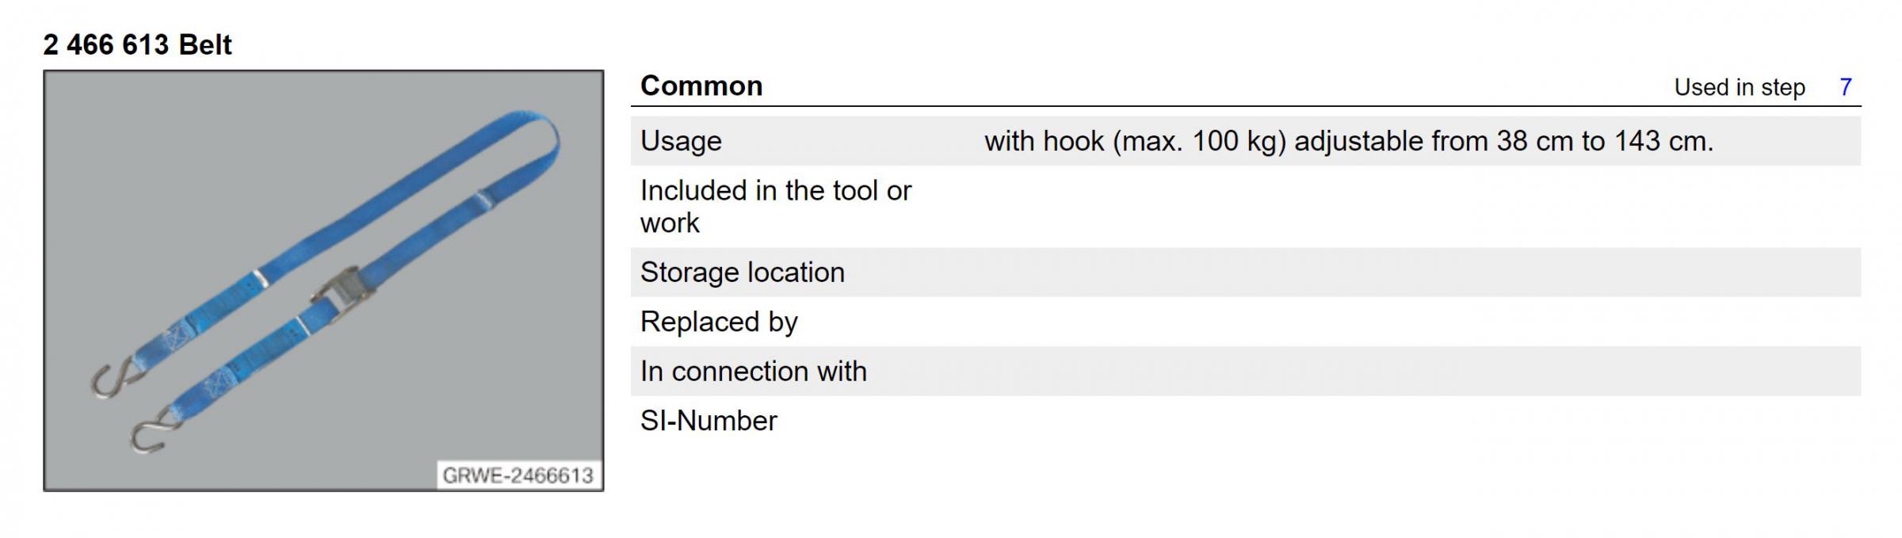The image size is (1902, 538).
Task: Select the SI-Number row label
Action: (708, 421)
